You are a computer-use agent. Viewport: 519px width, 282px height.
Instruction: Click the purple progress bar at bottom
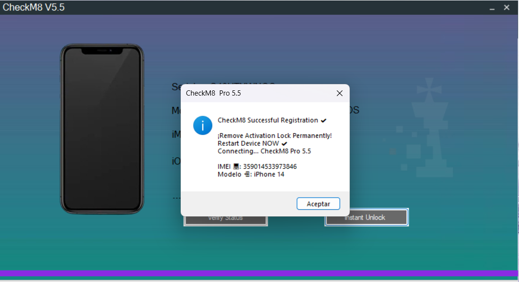click(x=259, y=273)
